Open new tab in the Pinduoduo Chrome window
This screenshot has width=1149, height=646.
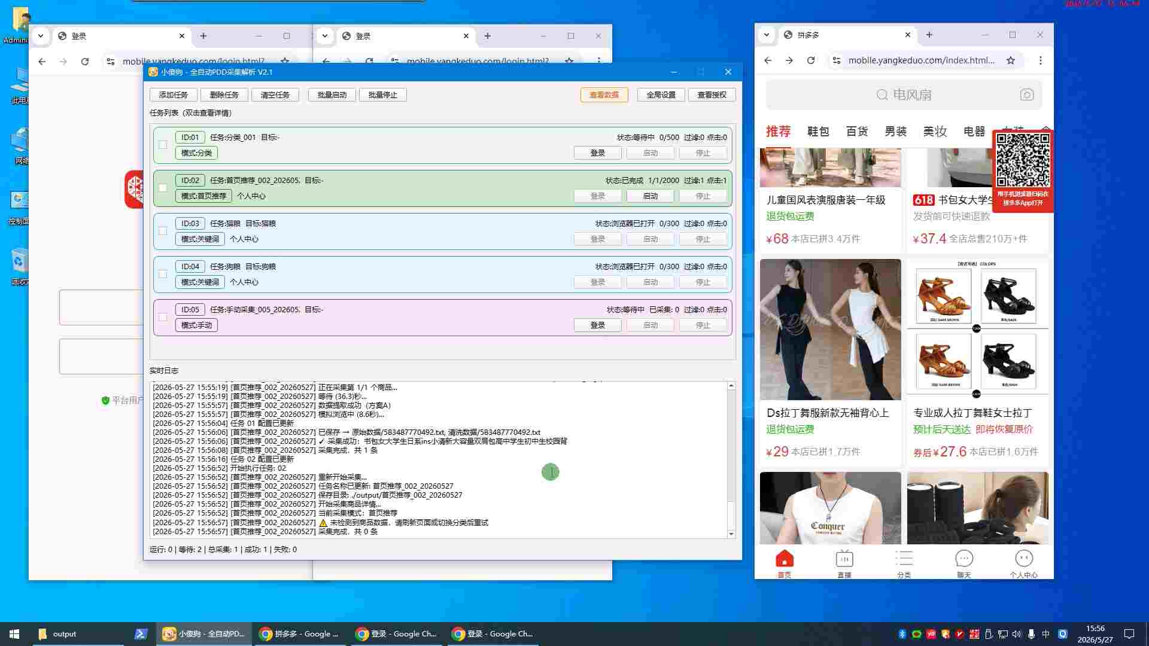(929, 35)
